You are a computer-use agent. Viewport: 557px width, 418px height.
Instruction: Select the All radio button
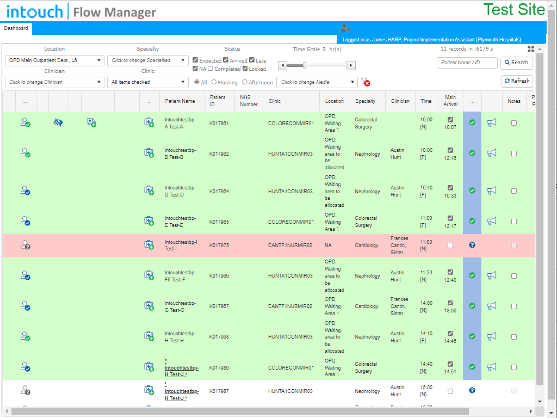(x=197, y=82)
